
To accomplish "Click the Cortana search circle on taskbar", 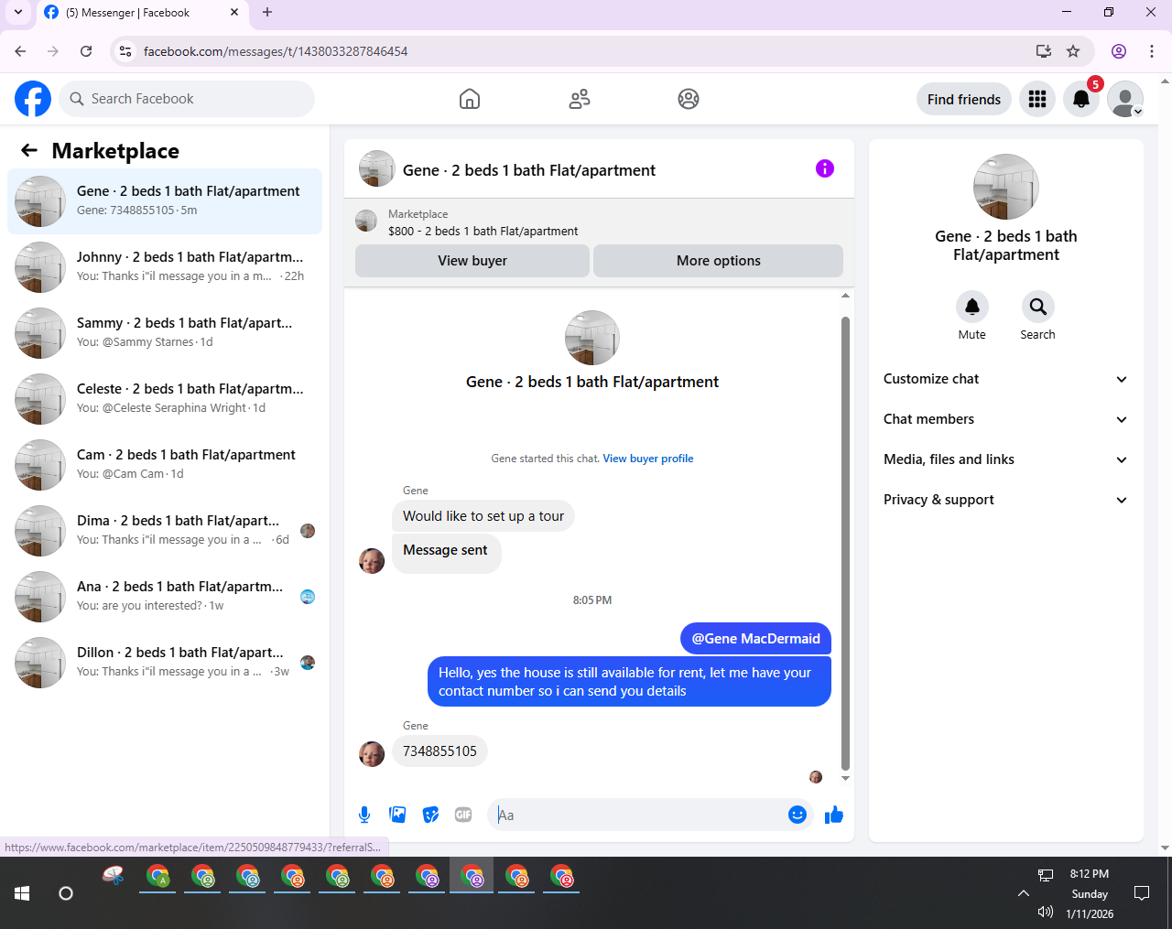I will pos(66,893).
